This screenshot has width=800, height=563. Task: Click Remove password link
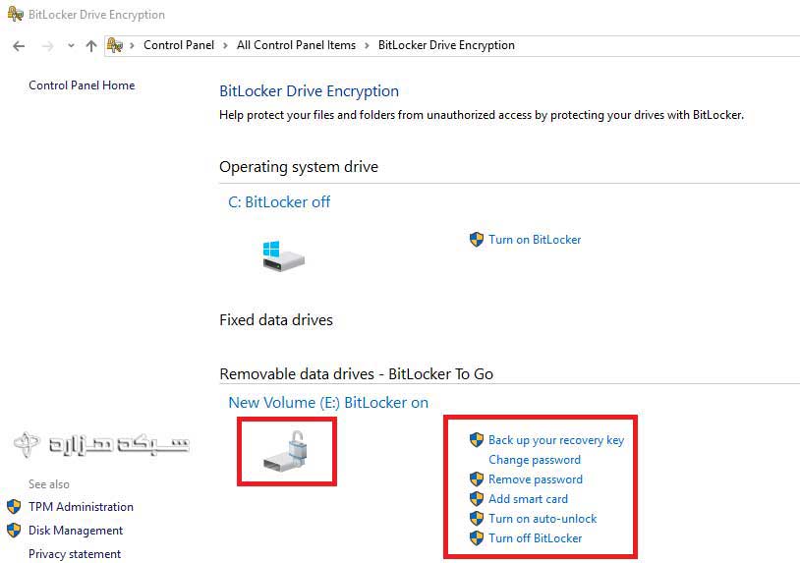(535, 479)
